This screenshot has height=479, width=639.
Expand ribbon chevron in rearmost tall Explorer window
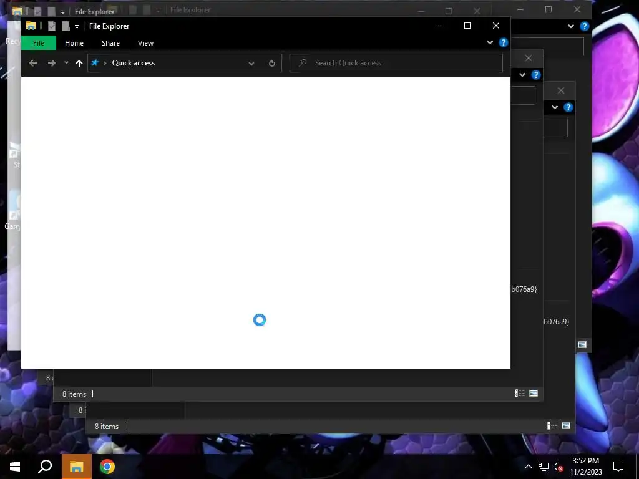pyautogui.click(x=571, y=26)
